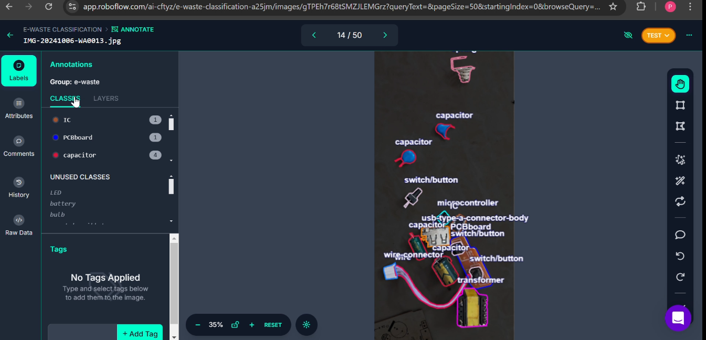Click the transformer annotation on image
Screen dimensions: 706x340
(x=472, y=309)
